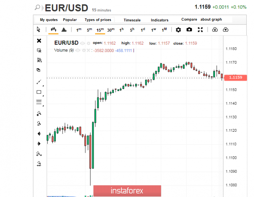Open Types of prices menu
This screenshot has width=254, height=197.
(x=98, y=20)
